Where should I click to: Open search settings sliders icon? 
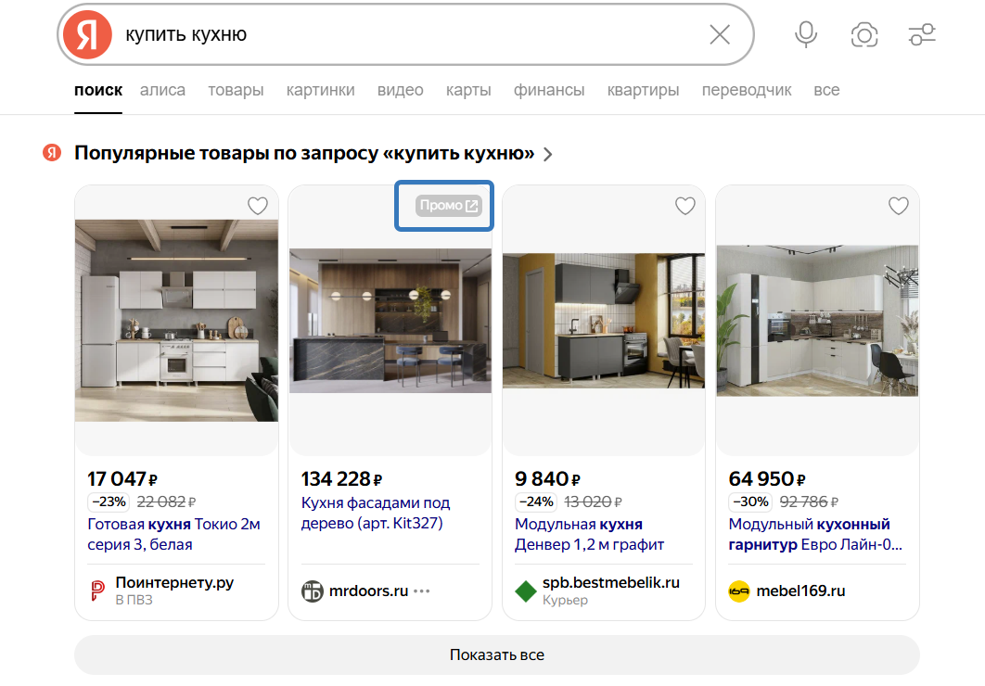(x=922, y=35)
